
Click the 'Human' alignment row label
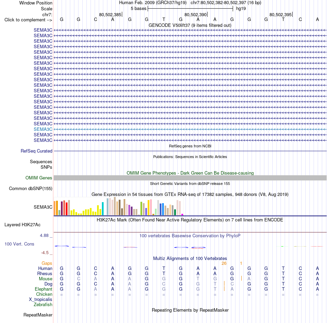pyautogui.click(x=45, y=268)
